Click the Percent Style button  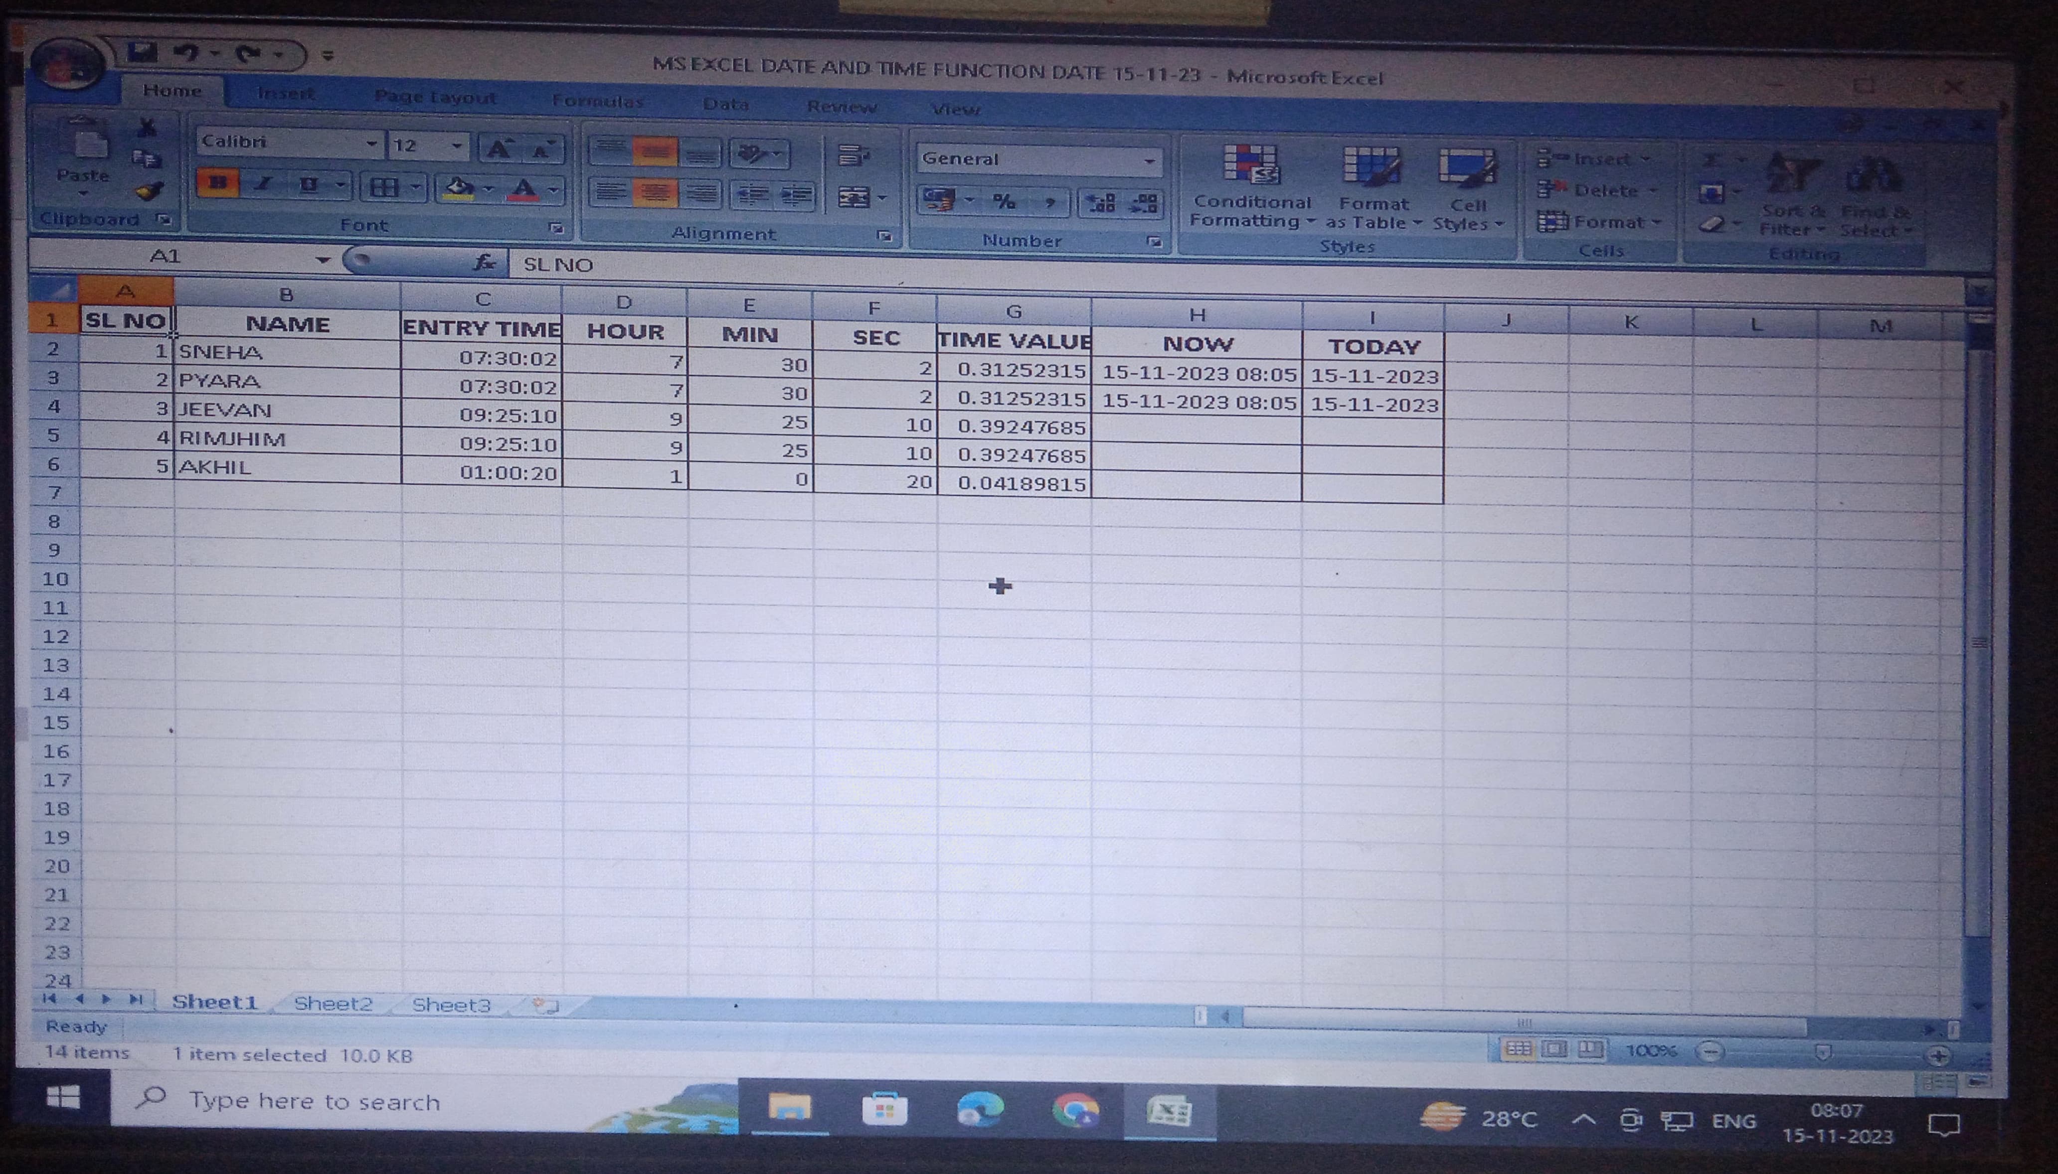tap(1004, 202)
